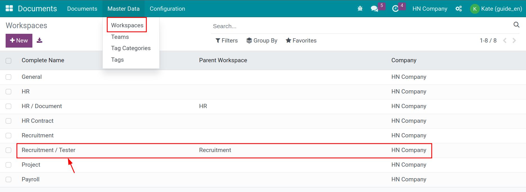526x192 pixels.
Task: Toggle the select-all header checkbox
Action: point(8,61)
